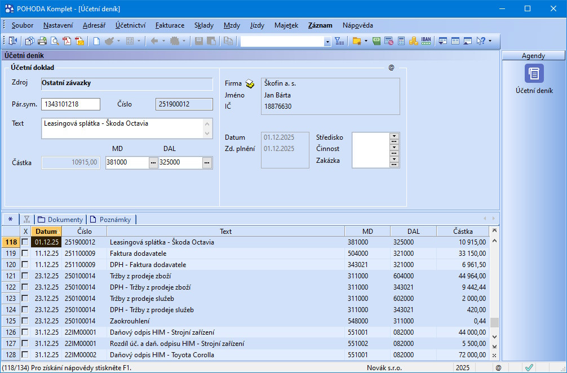Click the IBAN toolbar icon

click(426, 41)
